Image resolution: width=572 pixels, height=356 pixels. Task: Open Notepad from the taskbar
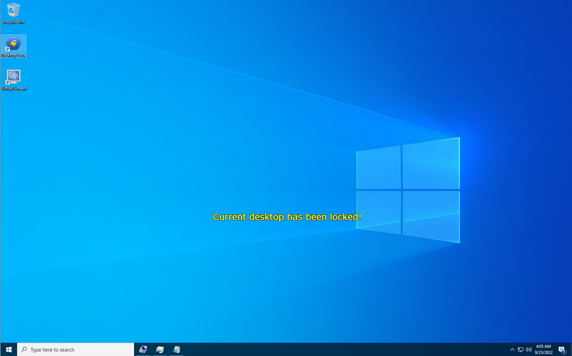[176, 349]
